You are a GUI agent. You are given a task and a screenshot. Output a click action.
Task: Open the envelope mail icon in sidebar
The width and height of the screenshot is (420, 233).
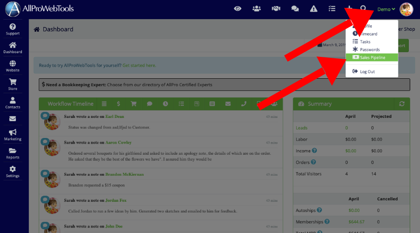13,119
